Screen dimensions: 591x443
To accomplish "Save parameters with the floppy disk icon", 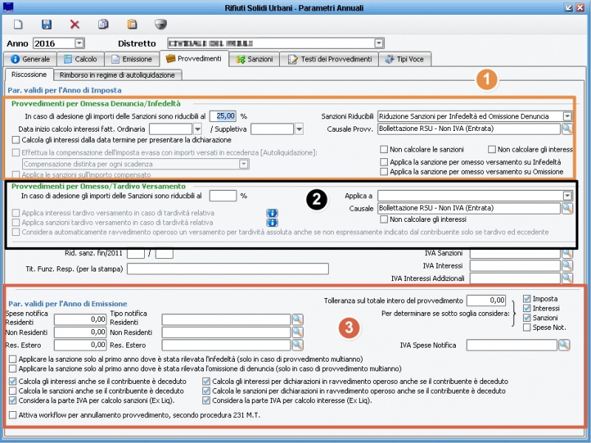I will pos(47,24).
